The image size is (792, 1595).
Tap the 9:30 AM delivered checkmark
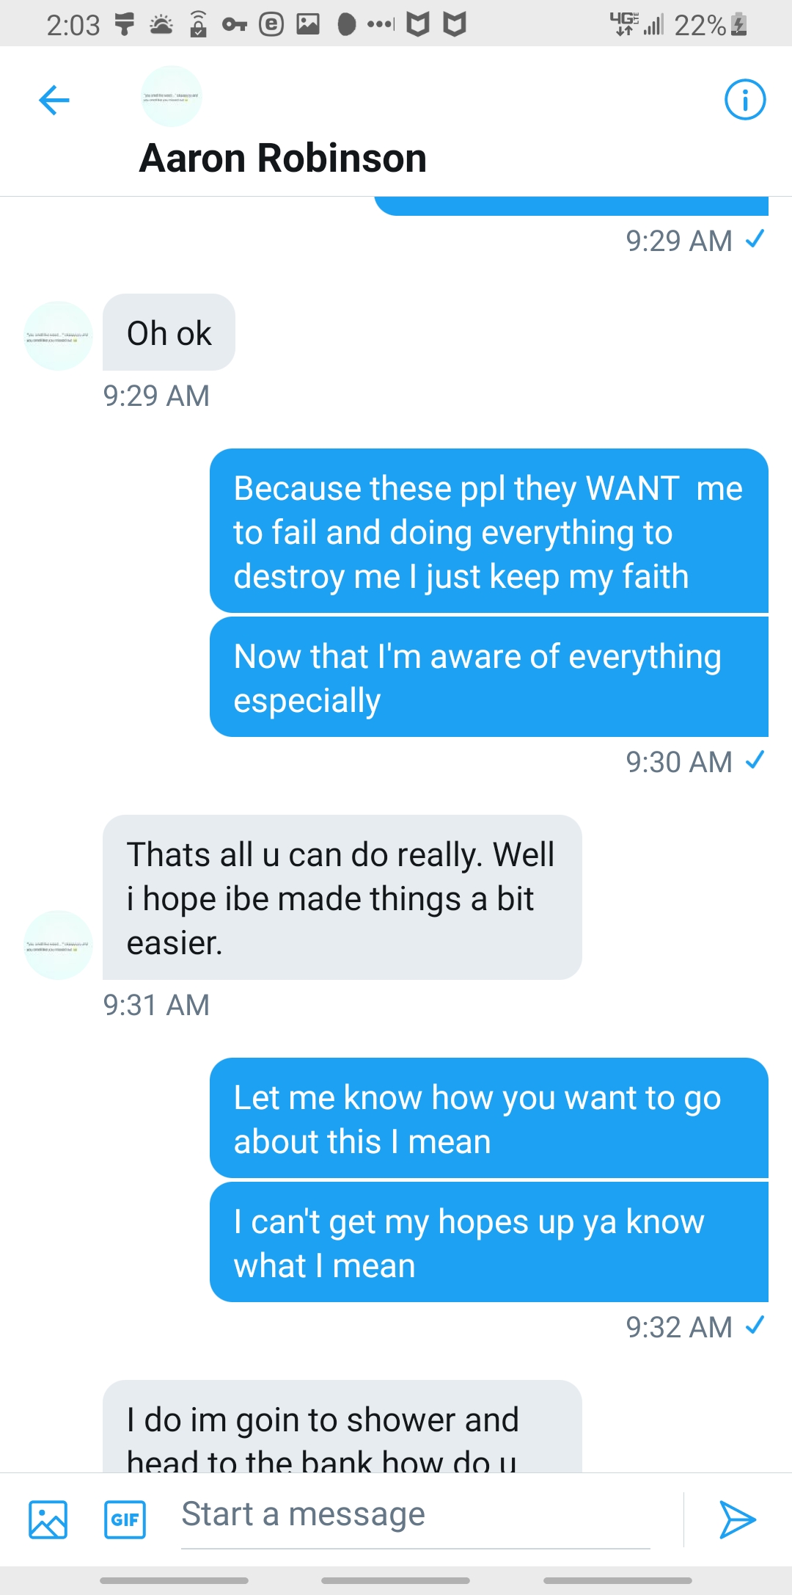(755, 760)
